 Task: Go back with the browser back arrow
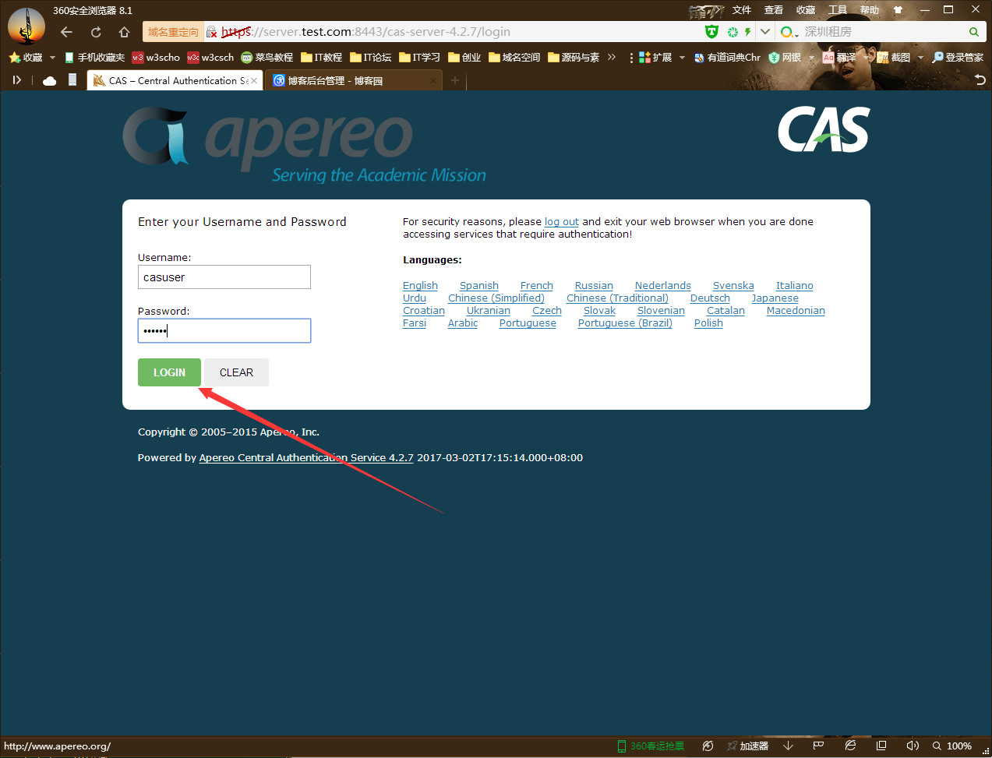click(x=66, y=32)
